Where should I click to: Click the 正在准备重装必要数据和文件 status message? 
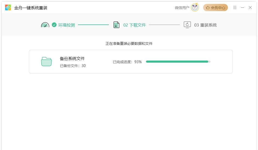(129, 43)
